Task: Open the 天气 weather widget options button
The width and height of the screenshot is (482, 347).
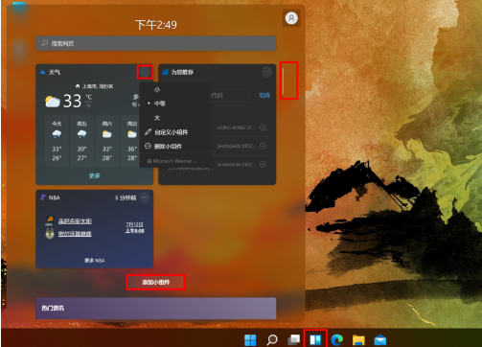Action: coord(145,72)
